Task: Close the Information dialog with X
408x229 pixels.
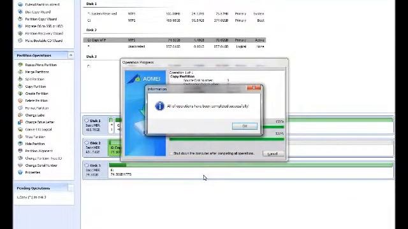Action: [254, 88]
